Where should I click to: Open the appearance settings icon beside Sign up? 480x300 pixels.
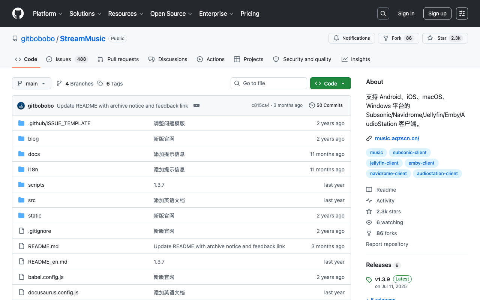click(x=462, y=13)
